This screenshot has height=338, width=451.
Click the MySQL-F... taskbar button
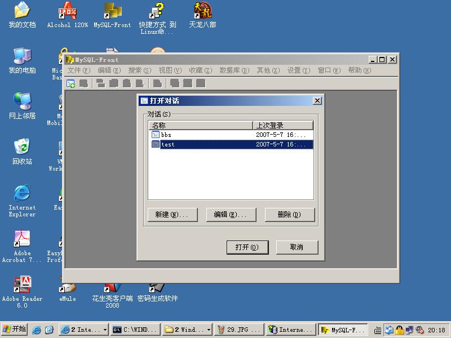[x=343, y=330]
